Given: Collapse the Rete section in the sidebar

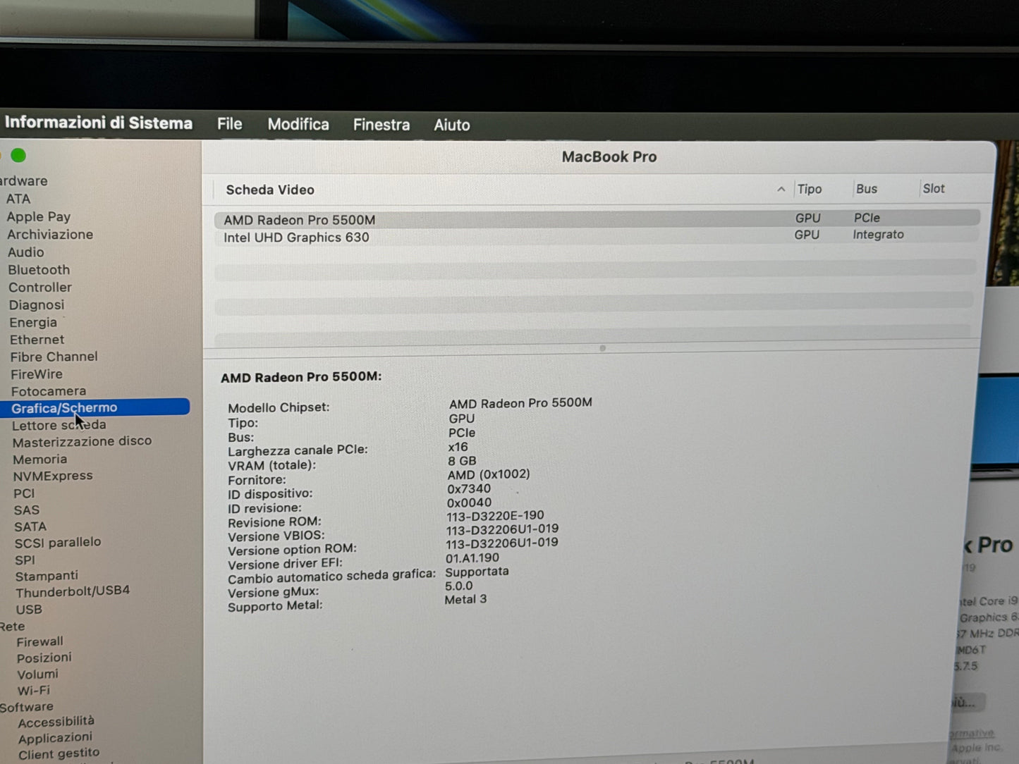Looking at the screenshot, I should tap(12, 626).
